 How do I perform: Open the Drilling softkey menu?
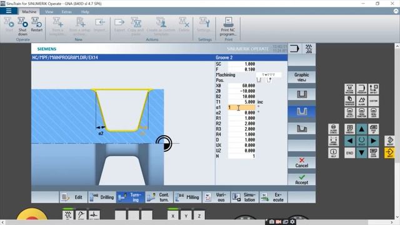pyautogui.click(x=102, y=197)
